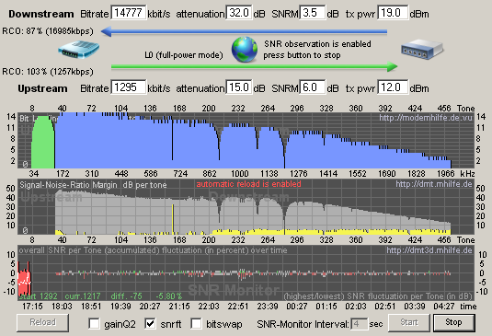Stop the SNR observation
Viewport: 492px width, 336px height.
click(453, 322)
